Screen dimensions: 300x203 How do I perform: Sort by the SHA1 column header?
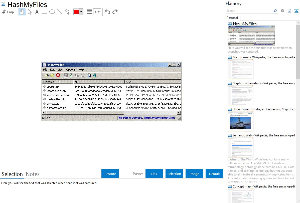pos(153,82)
